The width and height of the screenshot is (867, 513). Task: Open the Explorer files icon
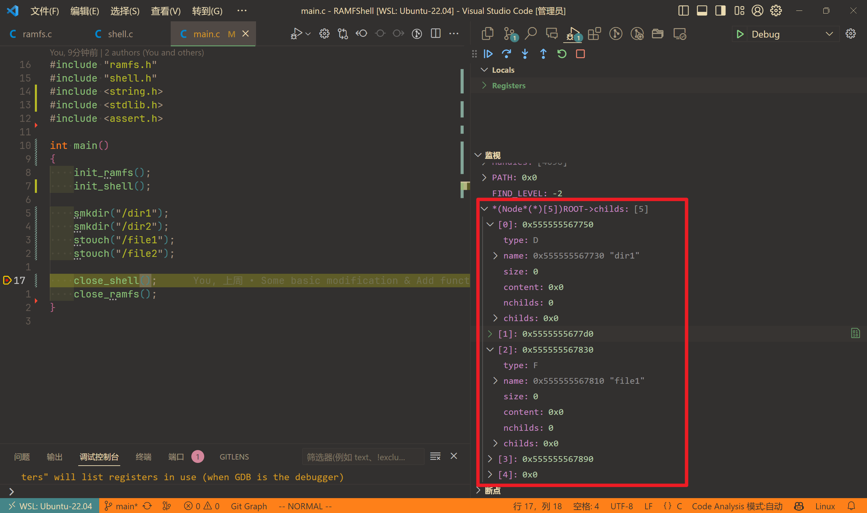click(x=487, y=34)
